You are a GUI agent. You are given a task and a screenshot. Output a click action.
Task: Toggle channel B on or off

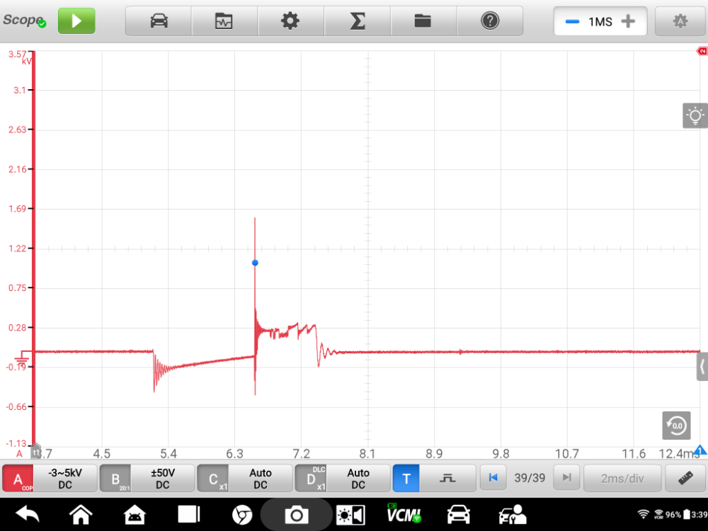[115, 479]
